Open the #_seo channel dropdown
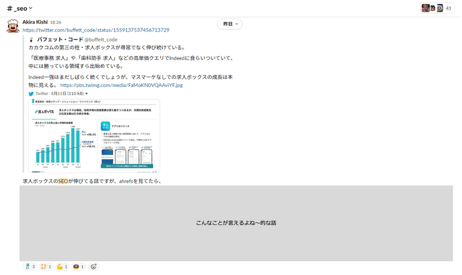Viewport: 462px width, 275px height. point(20,9)
